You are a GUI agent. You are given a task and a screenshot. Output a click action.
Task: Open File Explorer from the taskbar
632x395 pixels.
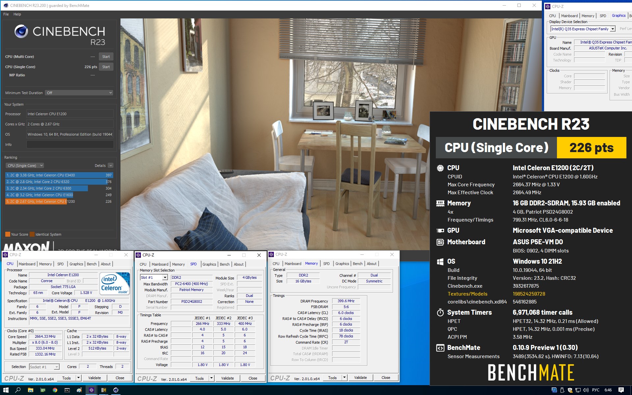pyautogui.click(x=30, y=390)
